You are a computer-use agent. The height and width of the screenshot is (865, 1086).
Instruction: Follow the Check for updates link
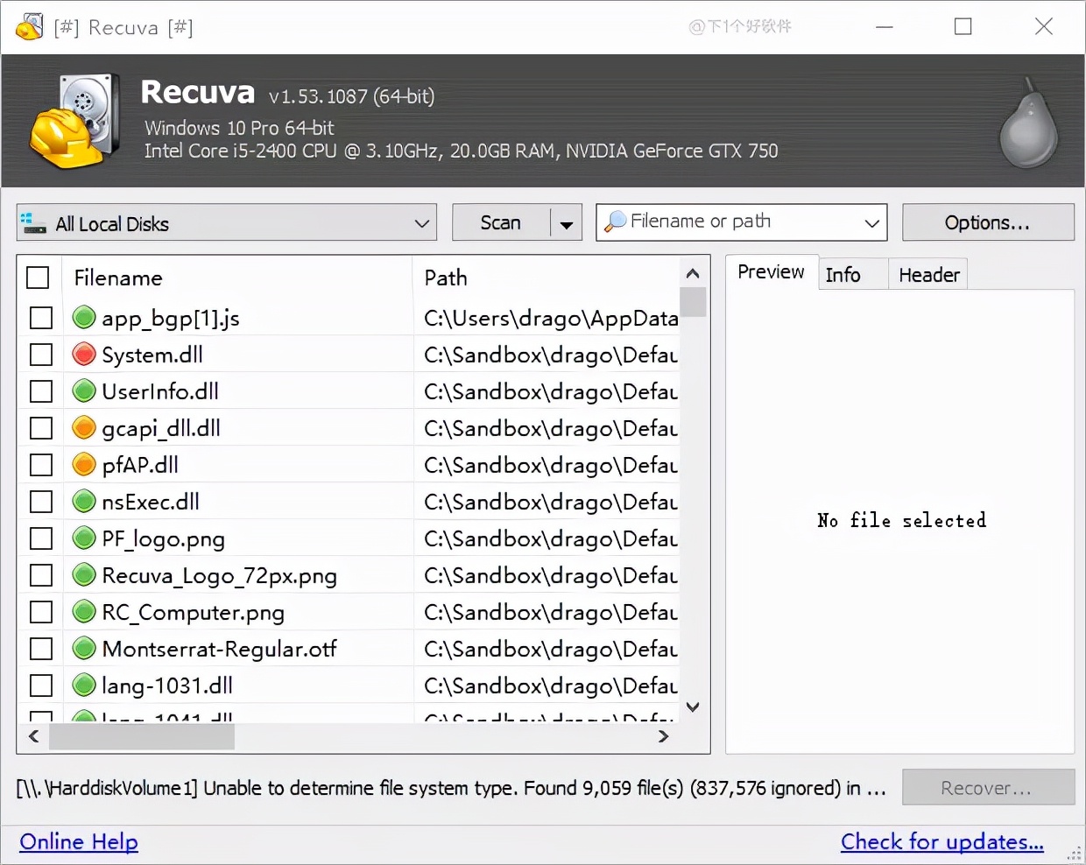click(941, 842)
